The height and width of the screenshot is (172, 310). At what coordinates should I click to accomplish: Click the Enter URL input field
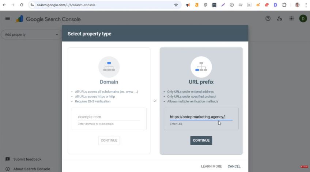tap(201, 117)
